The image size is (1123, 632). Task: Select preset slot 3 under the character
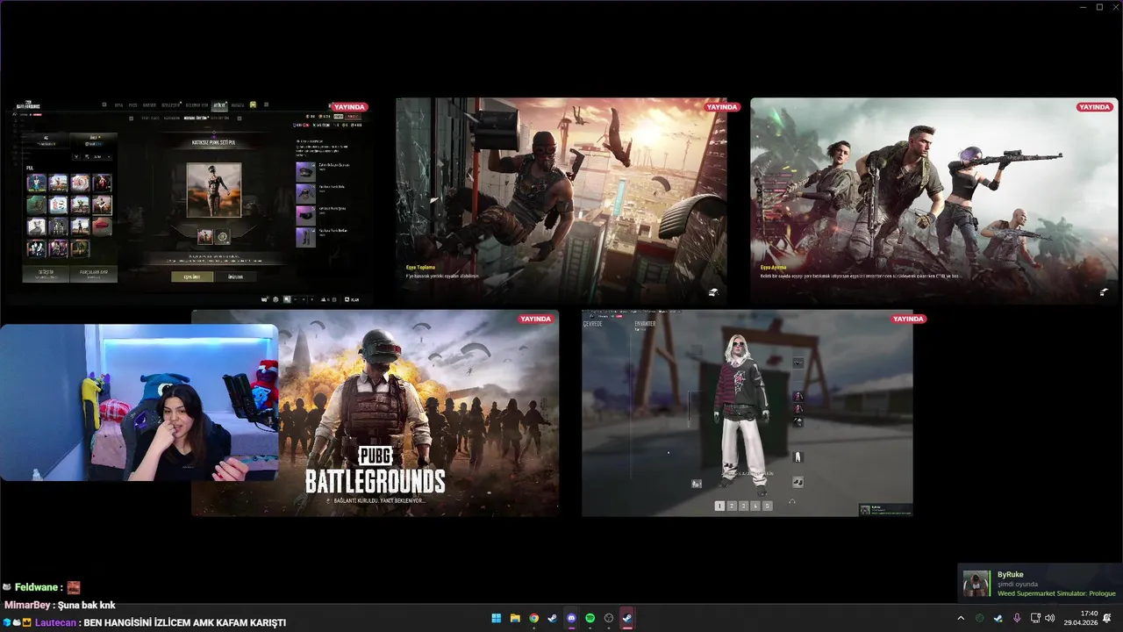(743, 506)
